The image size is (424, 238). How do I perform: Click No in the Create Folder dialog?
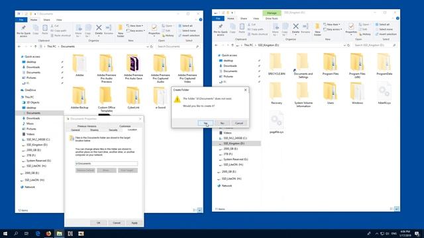pos(223,123)
